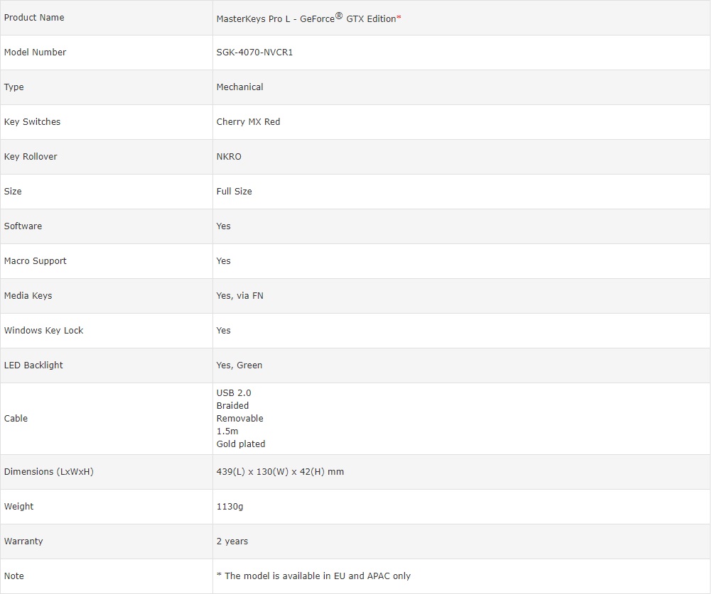
Task: Click the Gold plated cable text
Action: tap(241, 444)
